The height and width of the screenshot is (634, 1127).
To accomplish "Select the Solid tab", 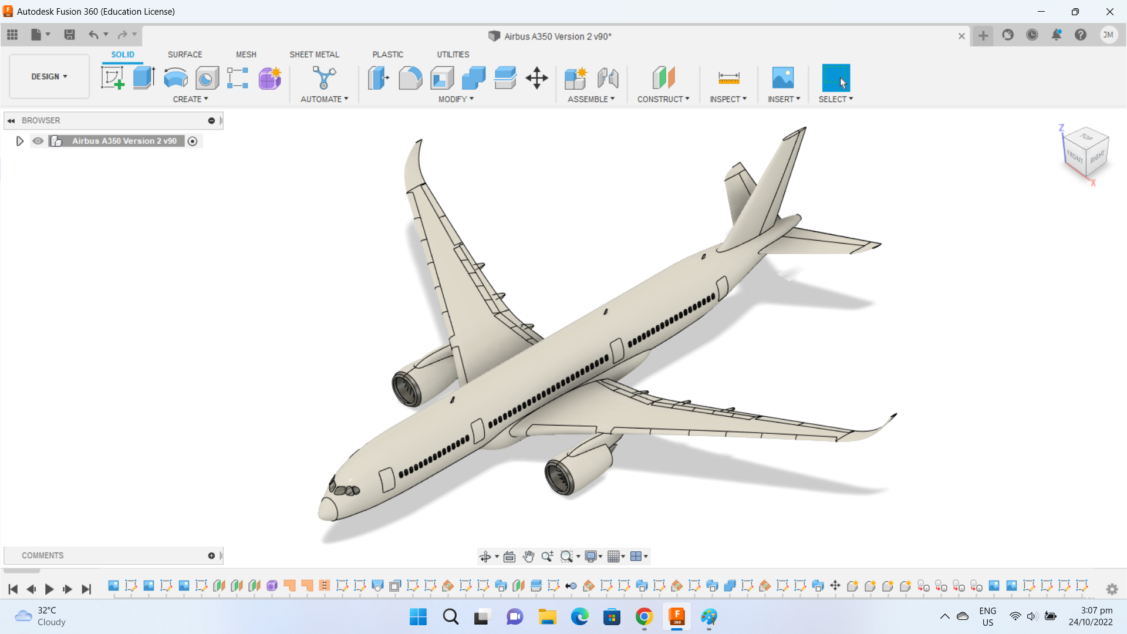I will tap(123, 54).
